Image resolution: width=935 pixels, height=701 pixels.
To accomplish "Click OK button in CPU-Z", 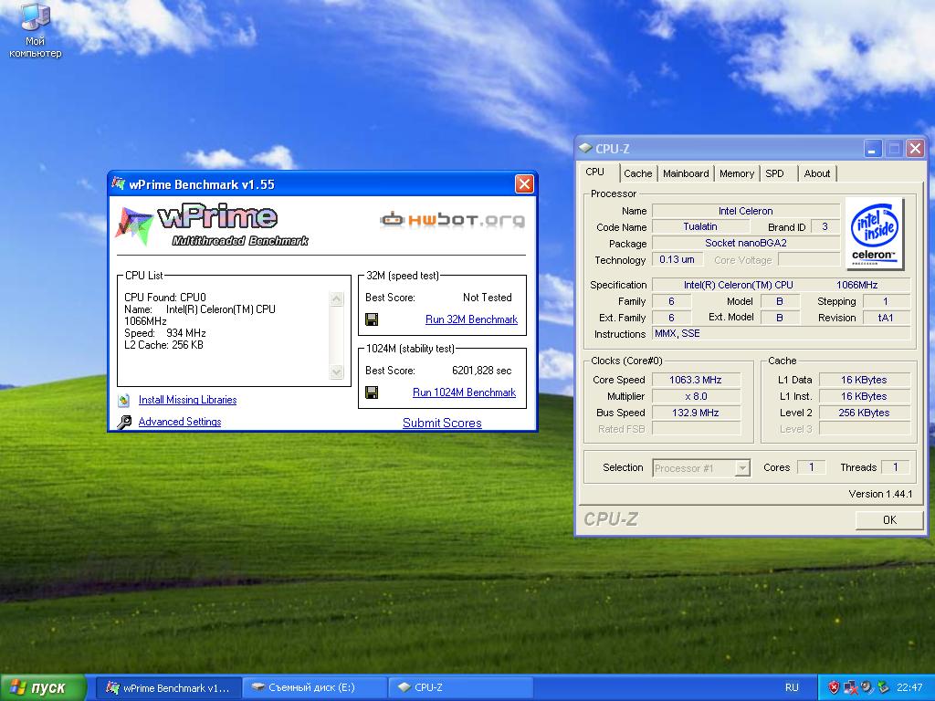I will [x=889, y=519].
